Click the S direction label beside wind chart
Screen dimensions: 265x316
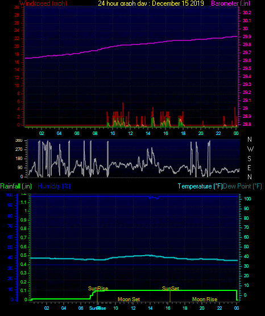click(x=249, y=159)
